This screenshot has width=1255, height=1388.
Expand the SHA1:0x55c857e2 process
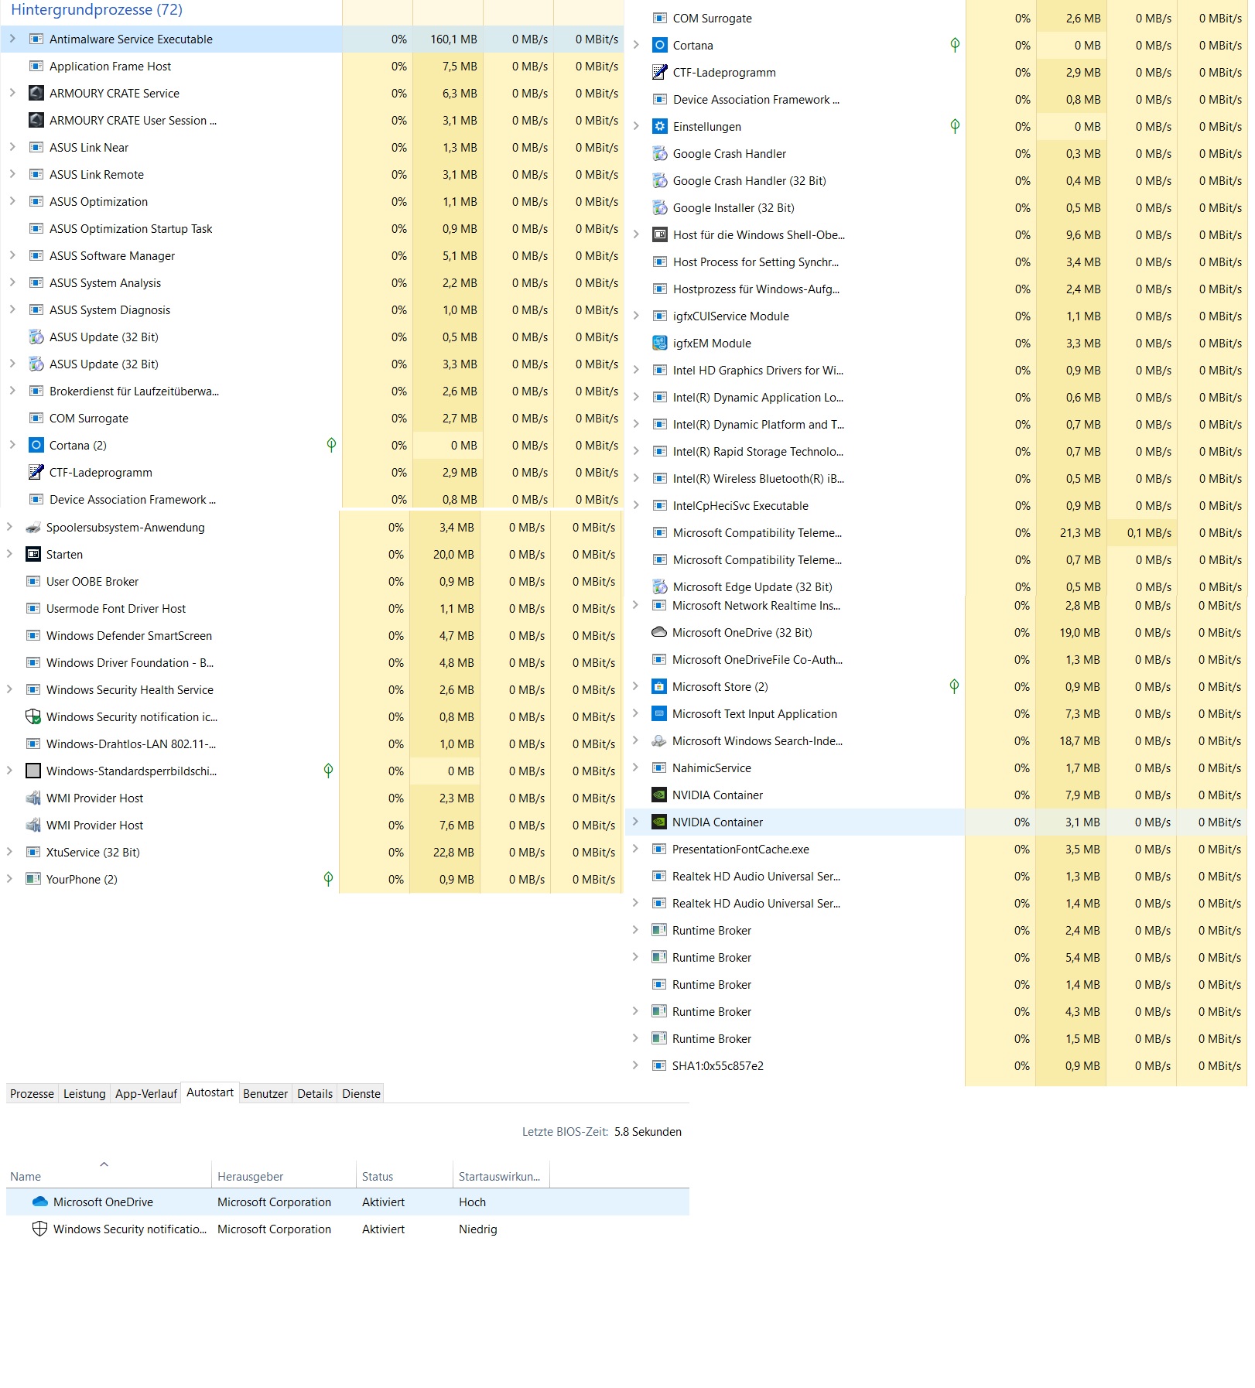[x=635, y=1065]
